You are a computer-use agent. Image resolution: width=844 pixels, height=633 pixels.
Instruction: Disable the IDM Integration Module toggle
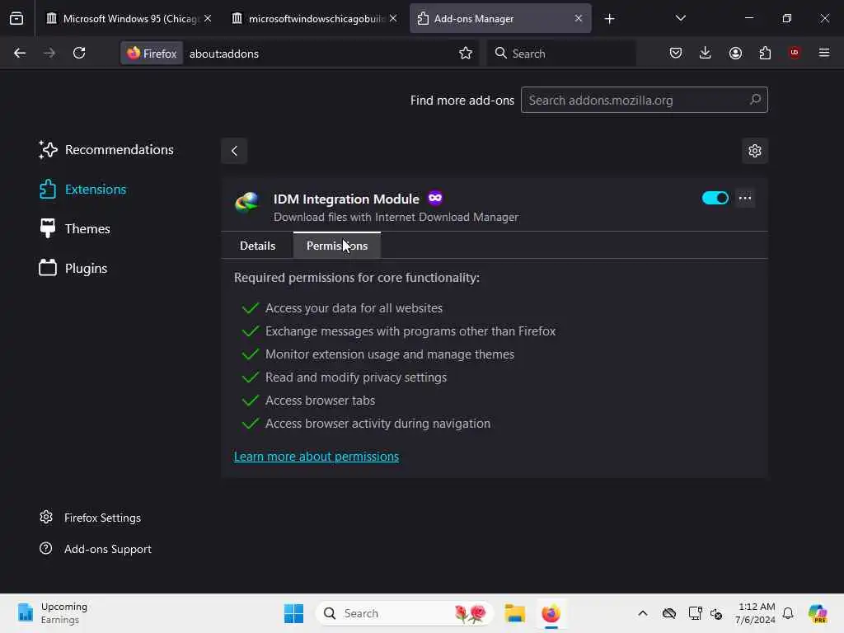click(715, 198)
